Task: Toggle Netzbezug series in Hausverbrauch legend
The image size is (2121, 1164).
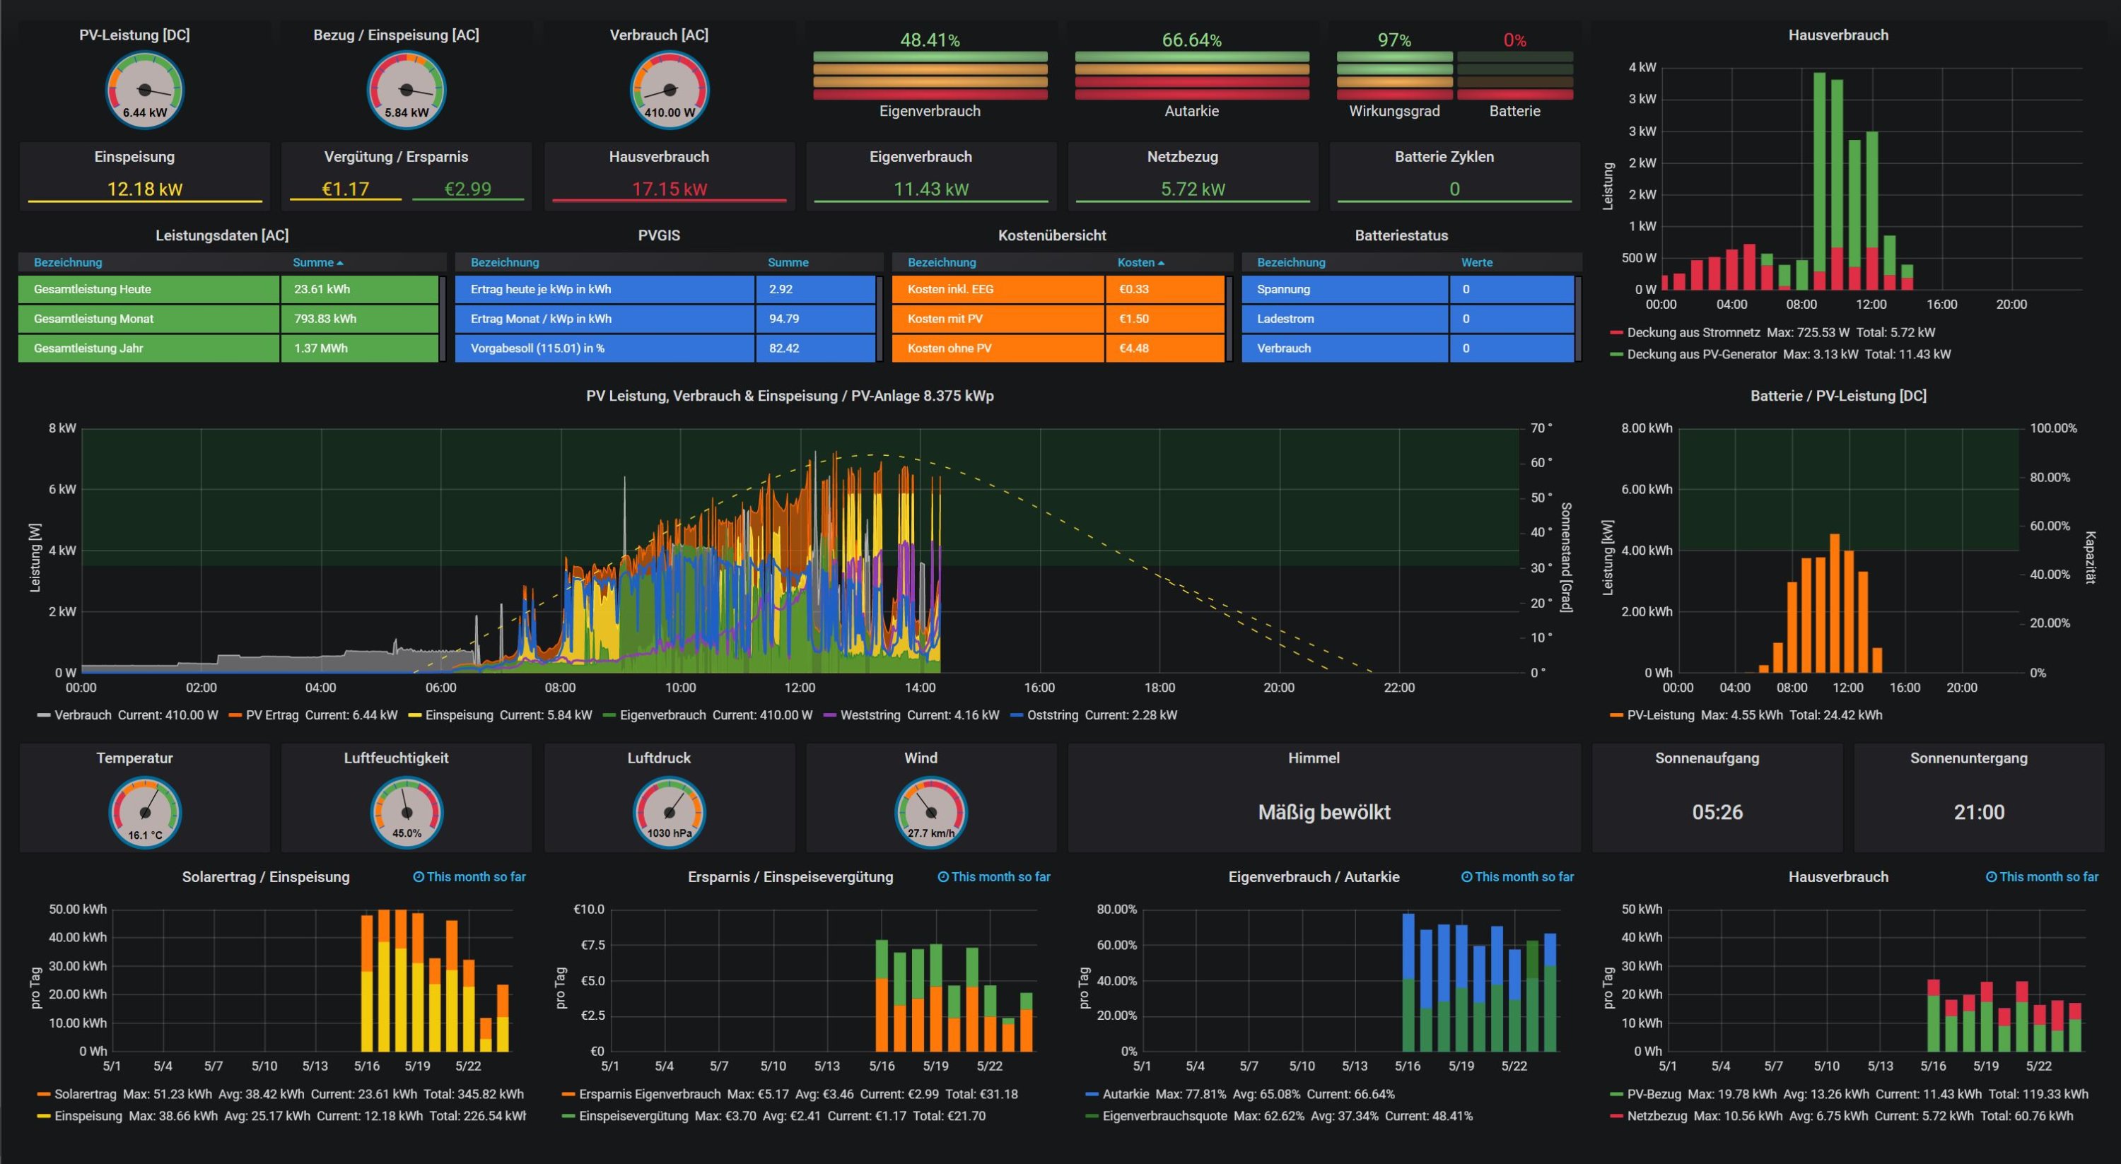Action: click(1657, 1115)
